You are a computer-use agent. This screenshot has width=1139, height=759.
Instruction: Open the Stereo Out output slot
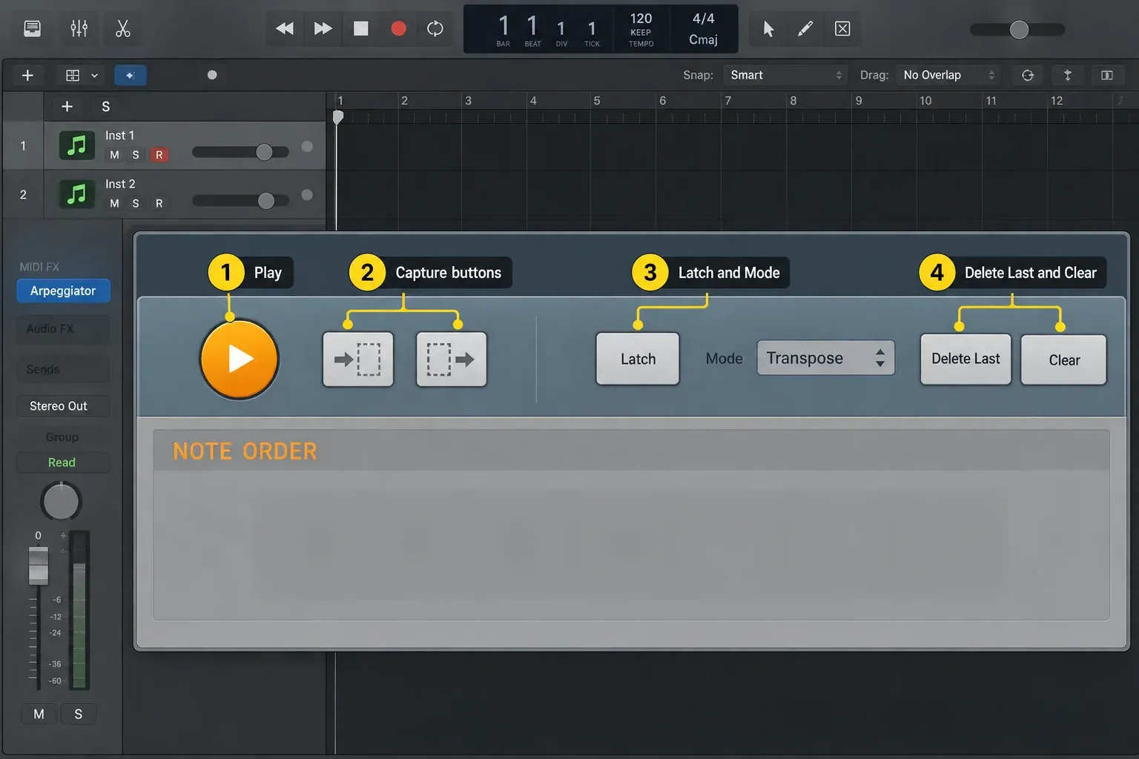pyautogui.click(x=63, y=406)
